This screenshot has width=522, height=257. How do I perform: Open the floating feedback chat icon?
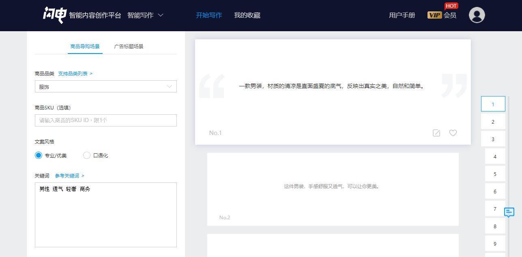(x=509, y=212)
